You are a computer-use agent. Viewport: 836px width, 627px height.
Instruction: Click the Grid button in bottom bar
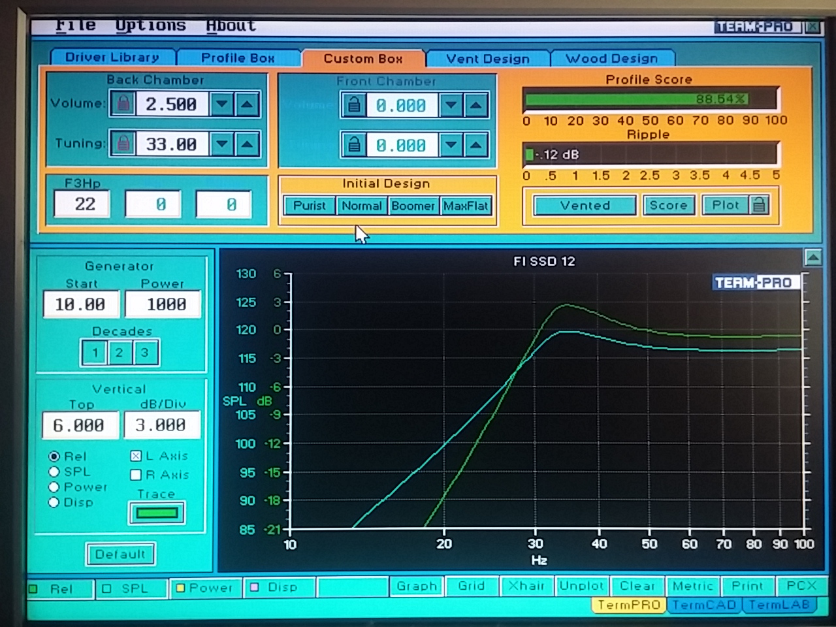point(472,586)
